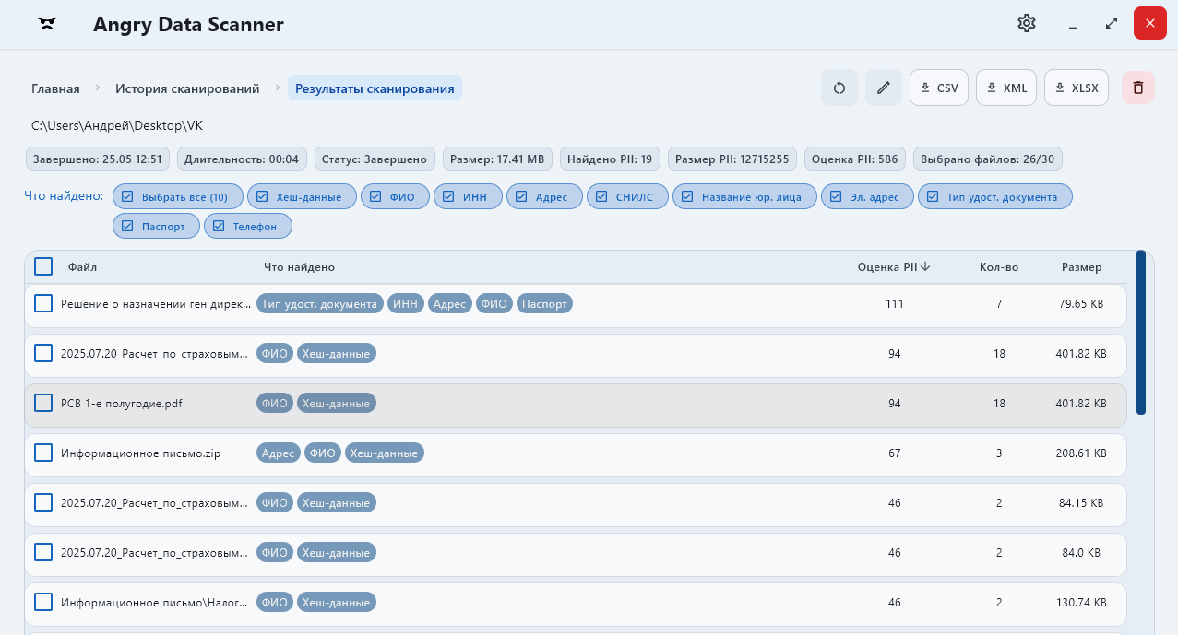Click the Размер PII: 12715255 badge
Viewport: 1178px width, 635px height.
(732, 159)
